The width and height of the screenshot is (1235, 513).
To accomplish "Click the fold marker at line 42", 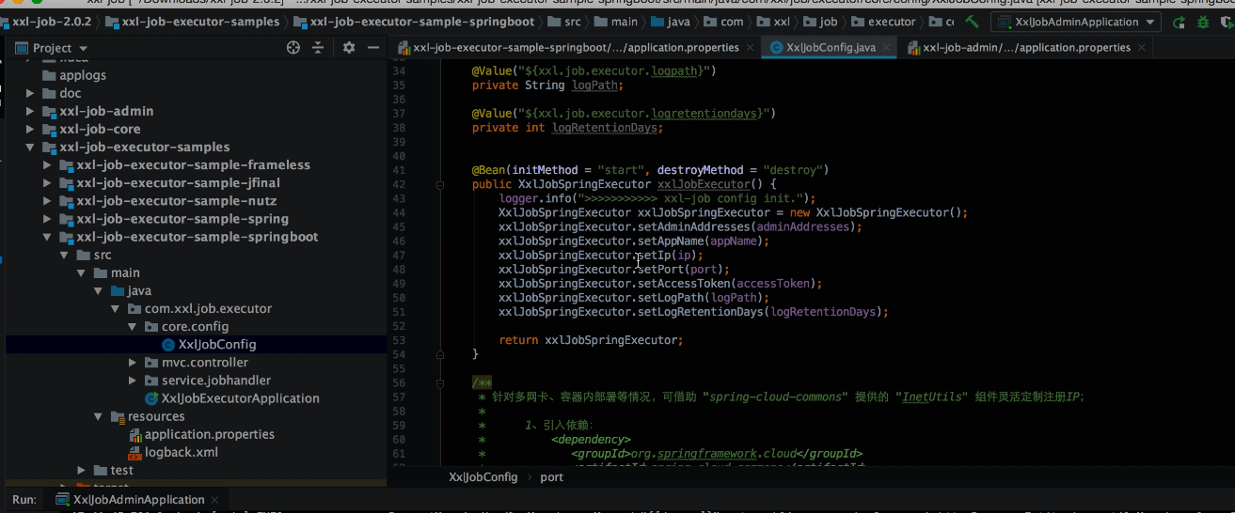I will tap(440, 185).
